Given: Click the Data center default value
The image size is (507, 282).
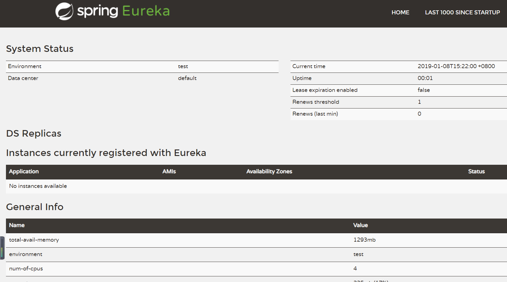Looking at the screenshot, I should 187,78.
